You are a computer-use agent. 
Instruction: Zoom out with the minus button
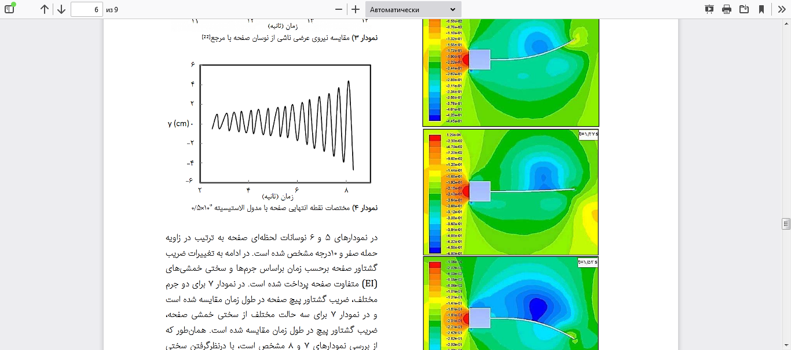tap(339, 9)
